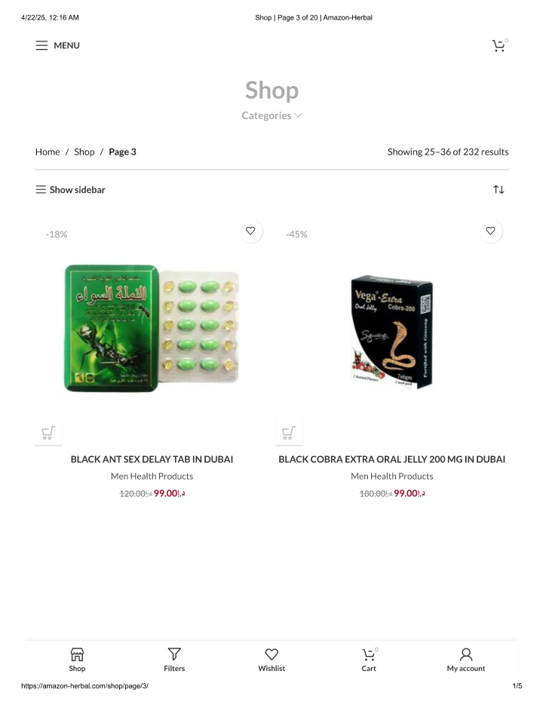This screenshot has height=702, width=543.
Task: View the Black Ant product image
Action: 152,328
